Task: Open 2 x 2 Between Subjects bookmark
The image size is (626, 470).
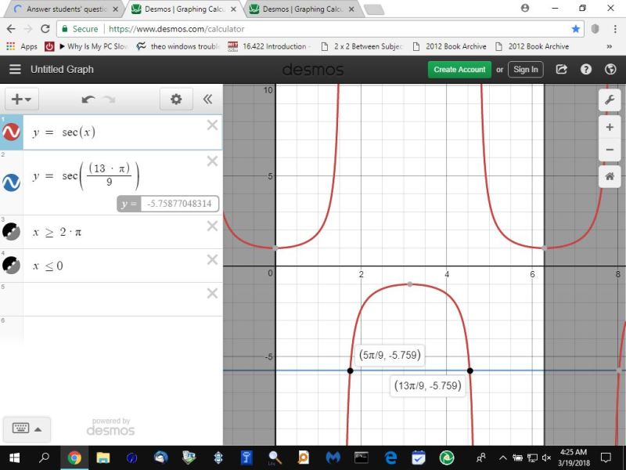Action: 362,46
